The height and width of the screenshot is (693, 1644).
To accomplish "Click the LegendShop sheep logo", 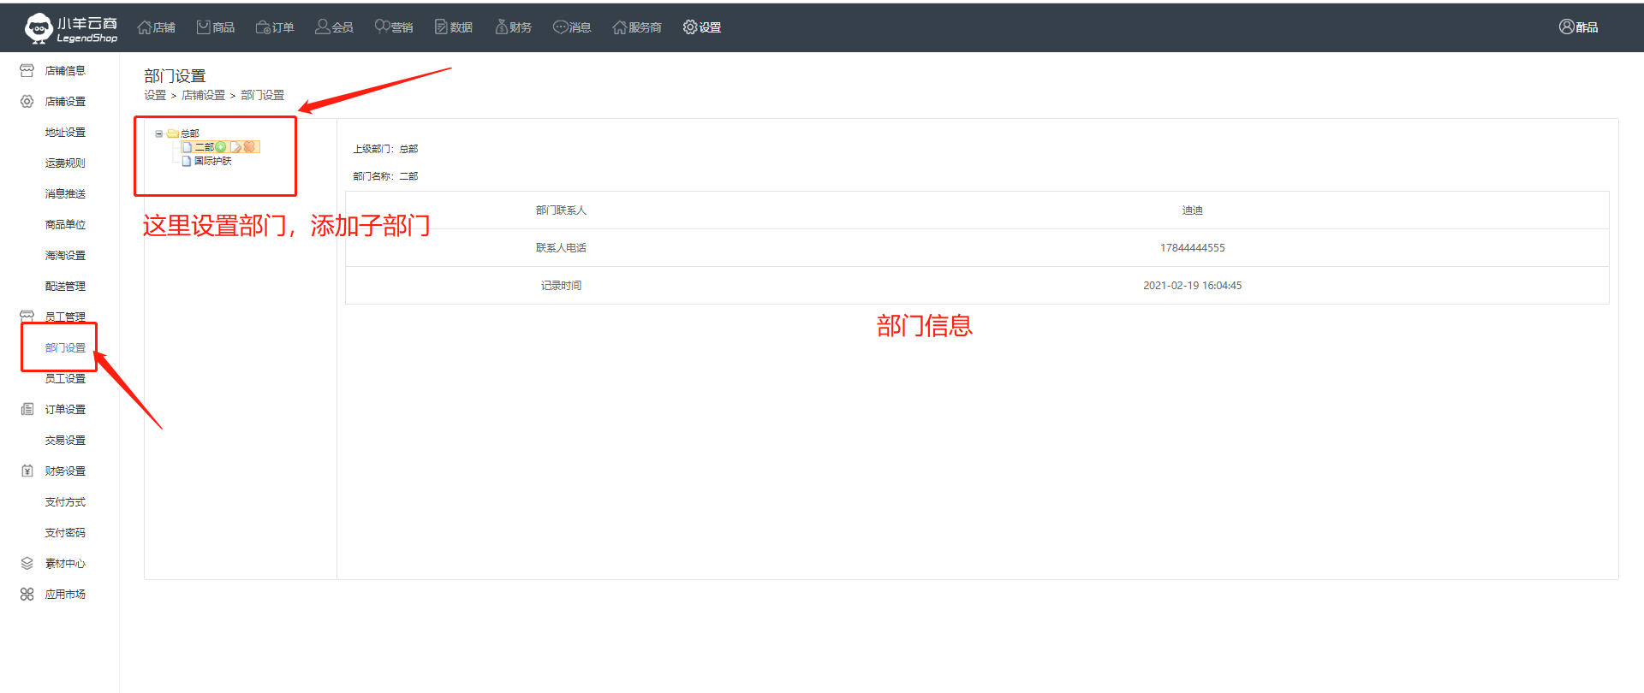I will 39,28.
